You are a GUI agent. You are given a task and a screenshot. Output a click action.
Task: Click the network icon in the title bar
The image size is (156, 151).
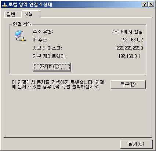click(4, 5)
